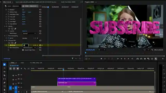Click Add Marker in Program monitor
This screenshot has height=93, width=166.
[x=101, y=59]
